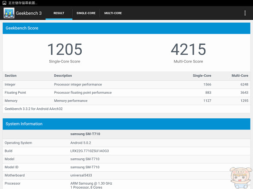This screenshot has width=253, height=189.
Task: Click Processor floating point performance description
Action: 83,93
